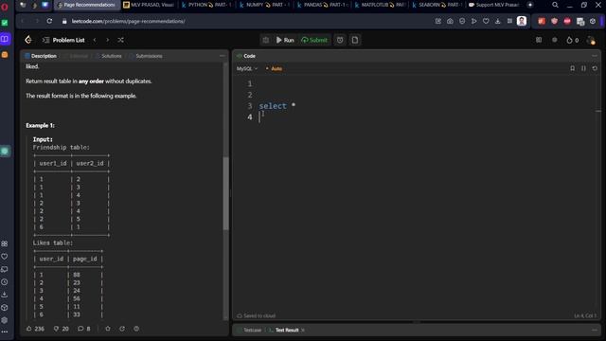Switch to the Submissions tab
This screenshot has height=341, width=606.
(x=146, y=56)
